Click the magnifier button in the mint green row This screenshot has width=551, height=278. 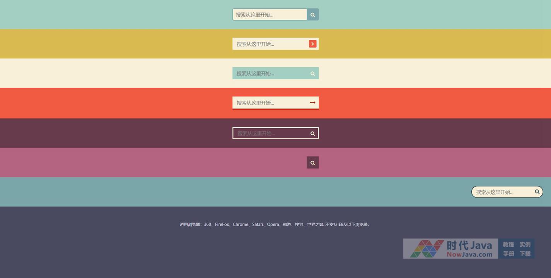312,15
